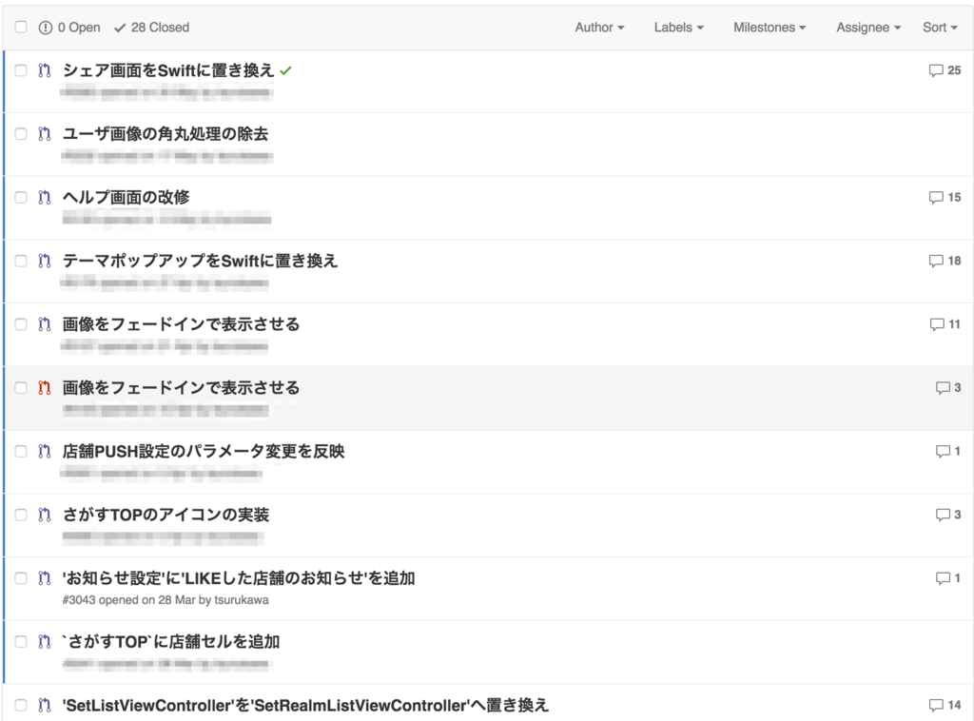Open the 11 comments on 画像をフェードイン row

[x=945, y=324]
